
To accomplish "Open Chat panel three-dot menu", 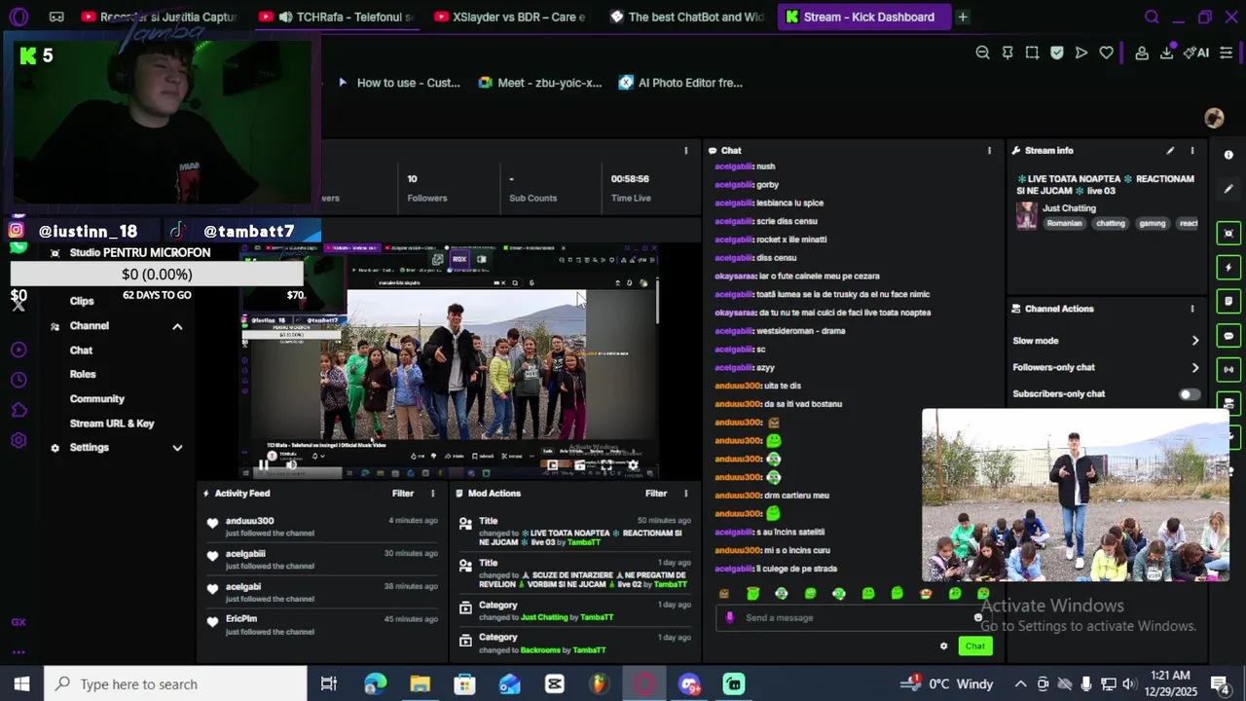I will coord(989,151).
